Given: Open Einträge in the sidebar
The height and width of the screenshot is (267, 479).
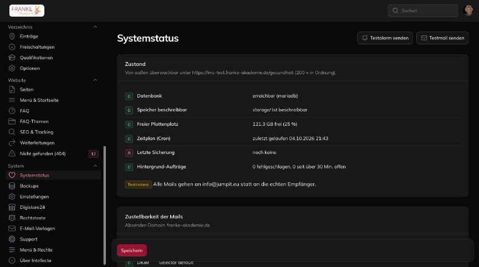Looking at the screenshot, I should pyautogui.click(x=53, y=37).
